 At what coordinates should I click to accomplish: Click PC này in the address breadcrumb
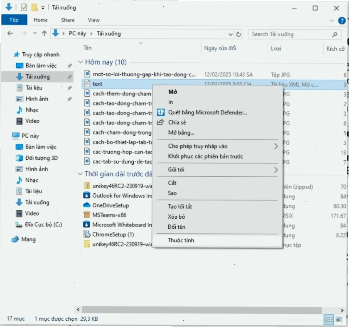tap(77, 34)
